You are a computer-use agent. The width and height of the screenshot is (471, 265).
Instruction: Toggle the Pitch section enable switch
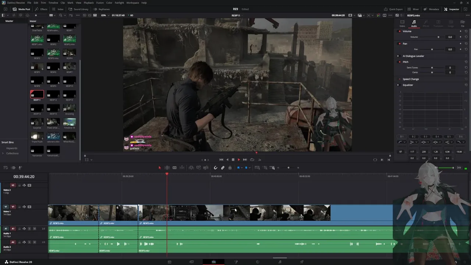pos(400,62)
